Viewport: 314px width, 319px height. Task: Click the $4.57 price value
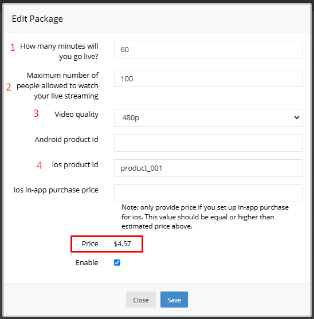click(x=122, y=244)
